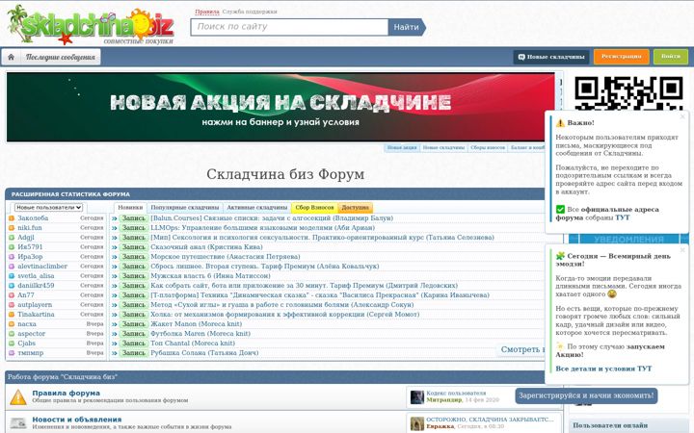The height and width of the screenshot is (433, 694).
Task: Click the Skladchina.biz logo
Action: point(91,25)
